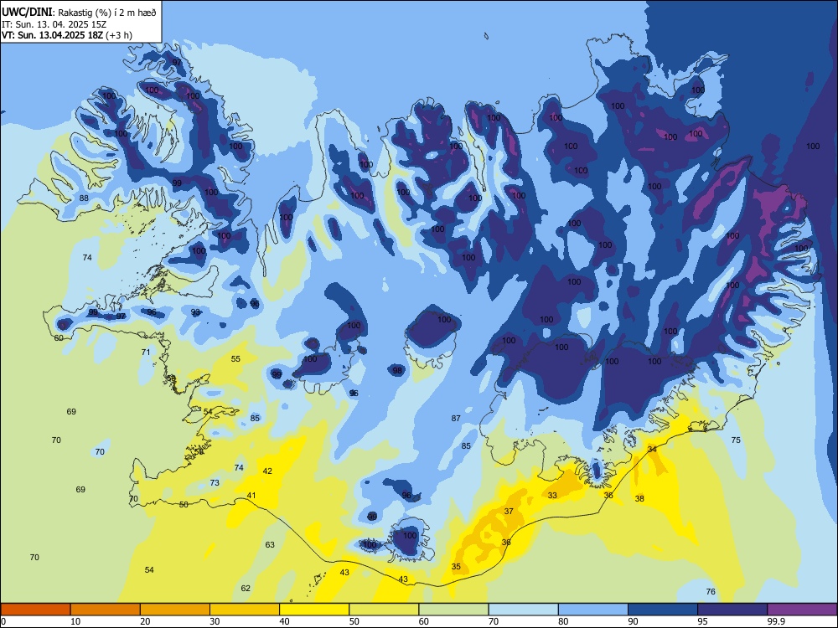838x628 pixels.
Task: Click the orange 10–20 legend swatch
Action: tap(106, 610)
